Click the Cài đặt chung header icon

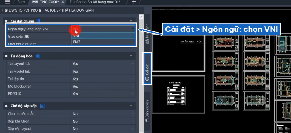(39, 21)
